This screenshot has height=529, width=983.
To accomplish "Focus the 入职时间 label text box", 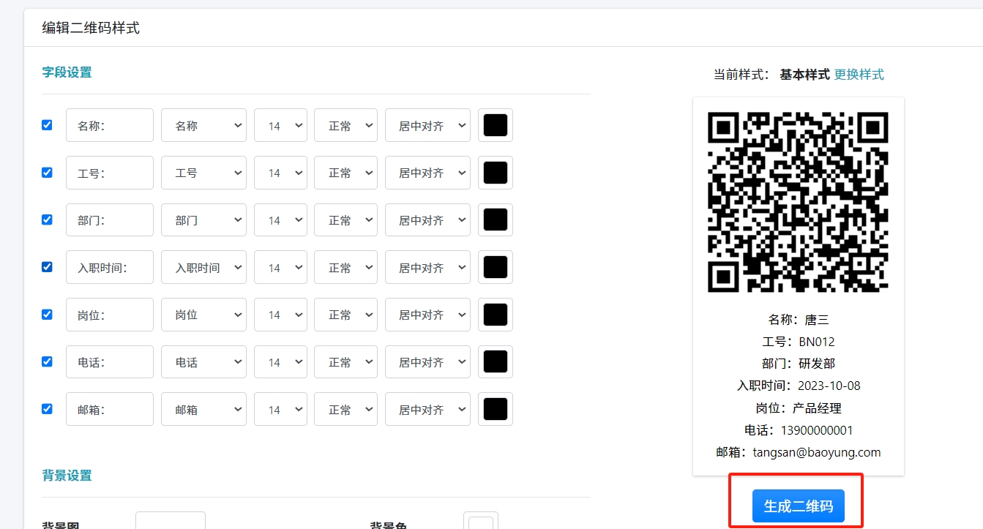I will (110, 268).
